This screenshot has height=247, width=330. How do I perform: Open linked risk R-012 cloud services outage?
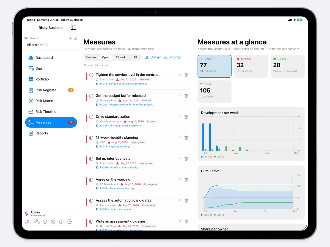click(x=123, y=84)
